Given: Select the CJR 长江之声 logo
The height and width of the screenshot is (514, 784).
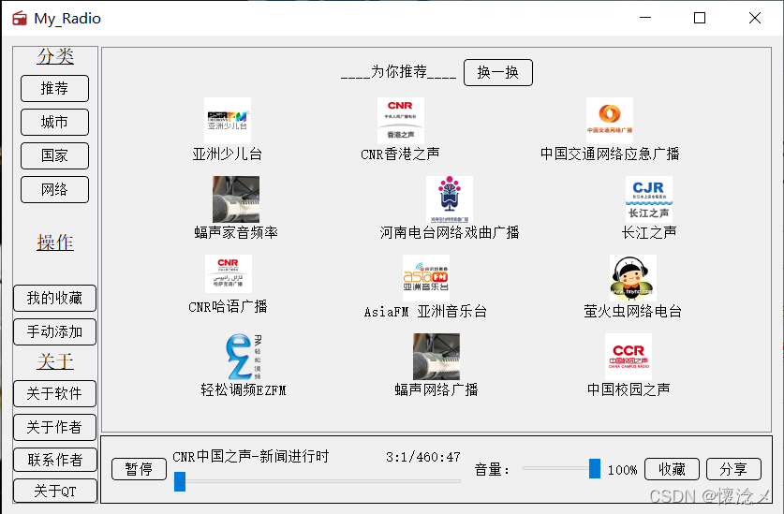Looking at the screenshot, I should tap(648, 199).
